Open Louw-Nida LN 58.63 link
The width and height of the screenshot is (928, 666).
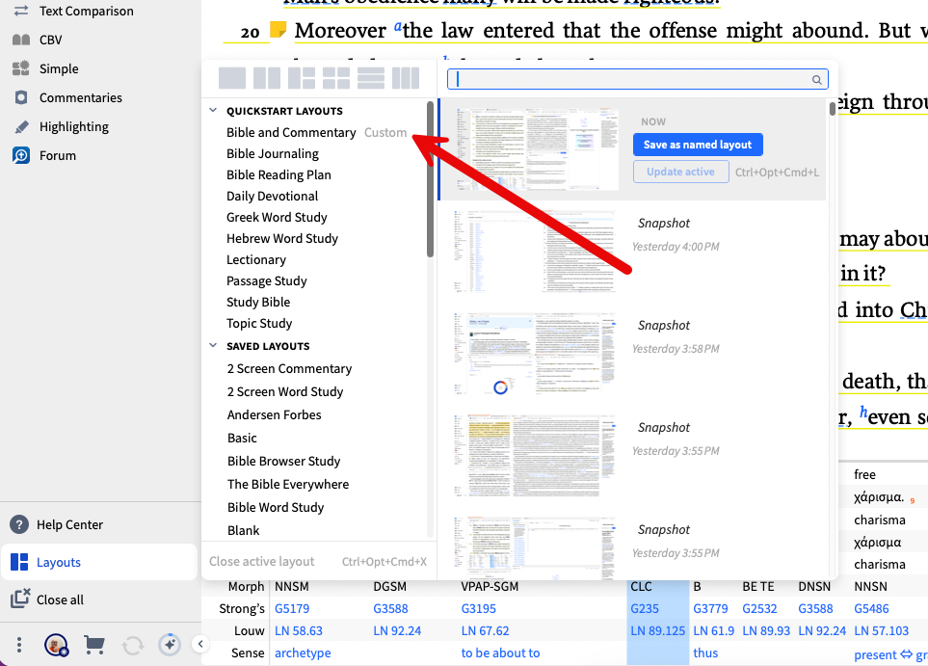click(299, 631)
